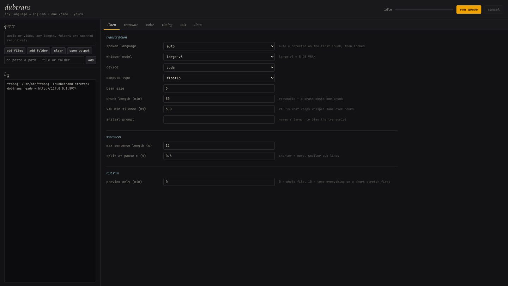Go to the timing tab
The image size is (508, 286).
click(x=167, y=25)
